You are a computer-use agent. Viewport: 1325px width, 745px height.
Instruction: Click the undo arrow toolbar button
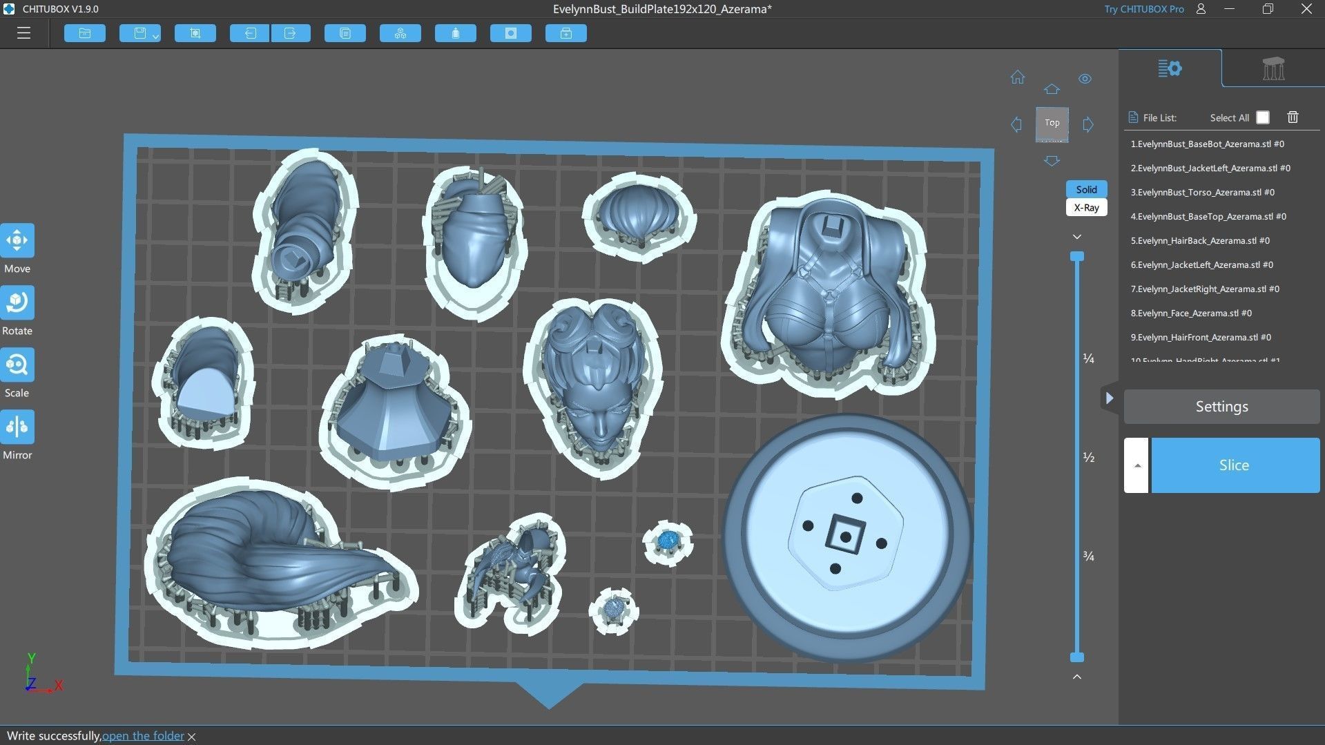coord(250,33)
